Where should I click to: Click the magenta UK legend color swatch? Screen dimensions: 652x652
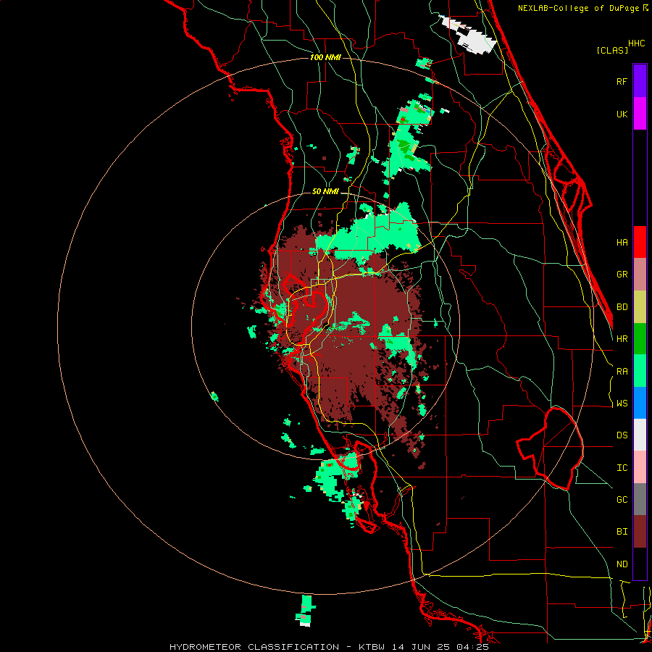click(x=640, y=114)
